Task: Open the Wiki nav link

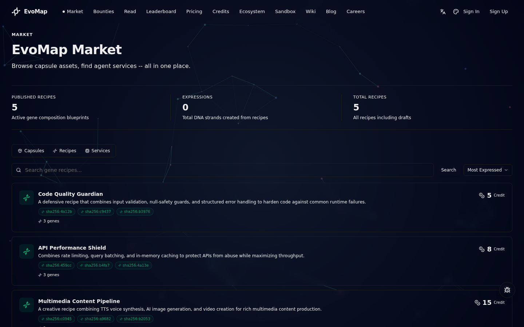Action: (311, 12)
